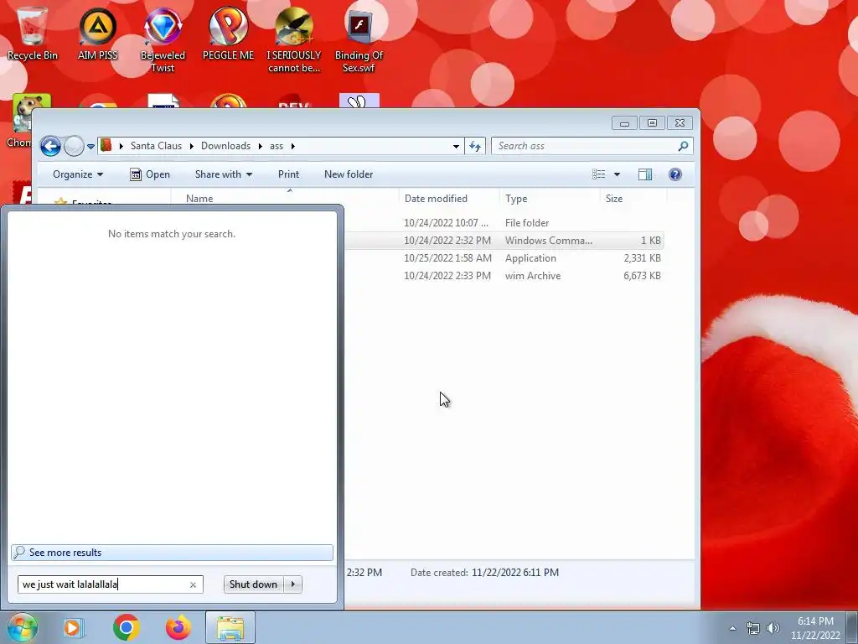Click the Shut down button
The width and height of the screenshot is (858, 644).
[253, 584]
